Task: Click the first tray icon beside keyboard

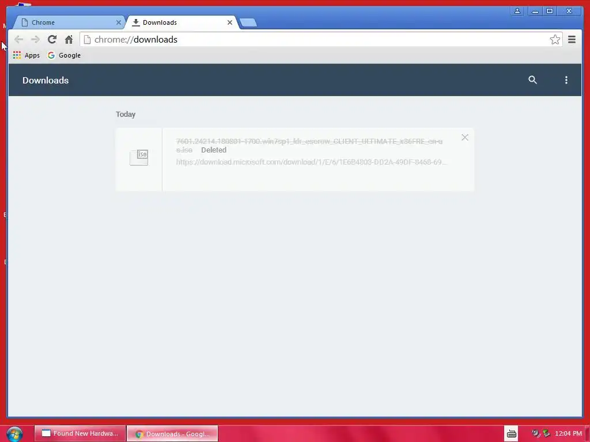Action: point(535,433)
